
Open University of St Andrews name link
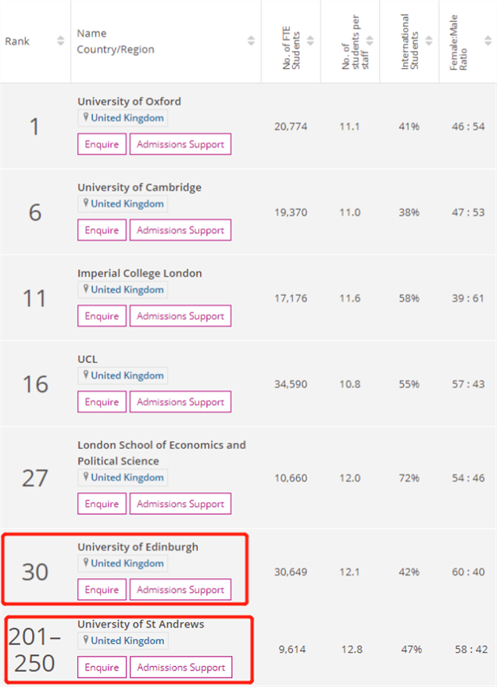(141, 624)
